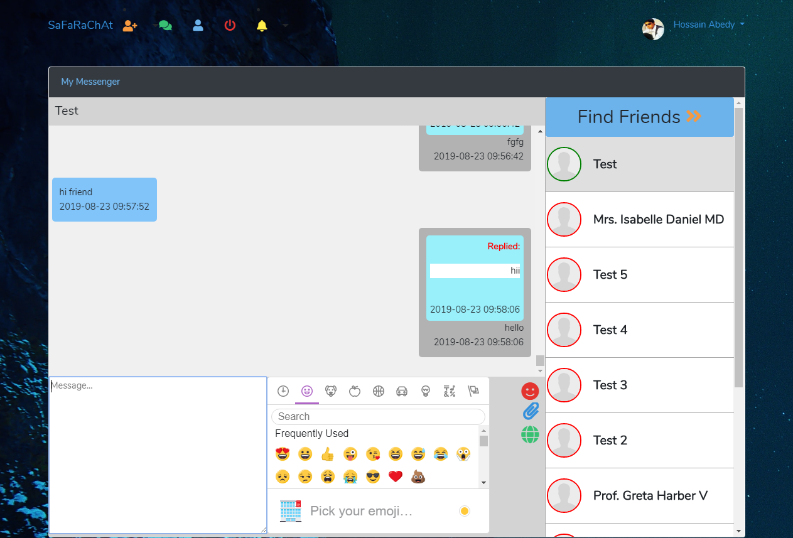This screenshot has height=538, width=793.
Task: Open the green chat bubbles icon
Action: click(165, 26)
